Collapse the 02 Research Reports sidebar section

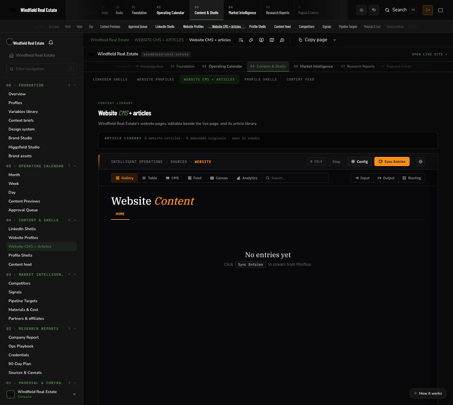(x=75, y=329)
